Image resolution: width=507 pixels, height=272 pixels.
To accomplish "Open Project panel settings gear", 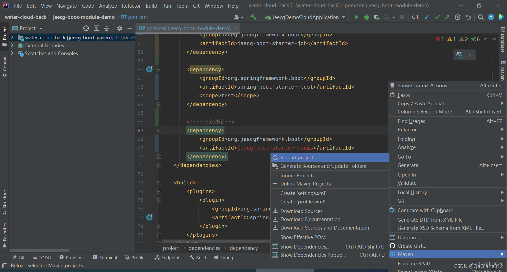I will (x=120, y=28).
